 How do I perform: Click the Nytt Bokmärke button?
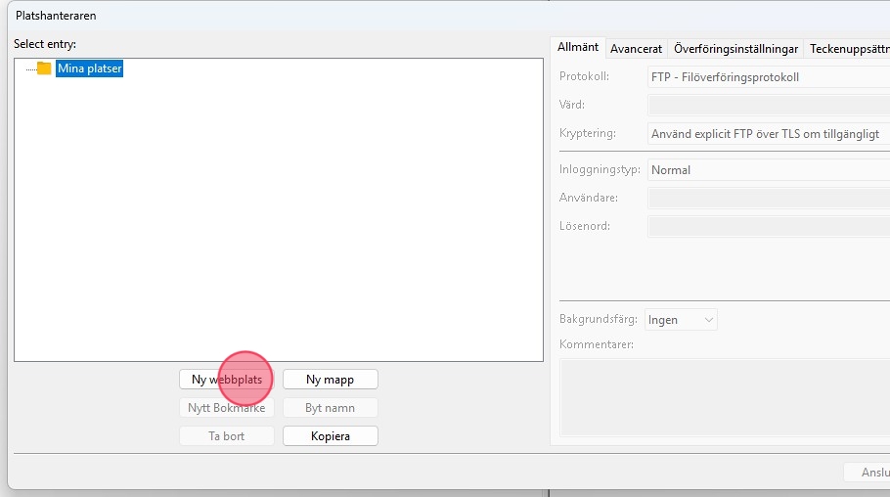227,408
